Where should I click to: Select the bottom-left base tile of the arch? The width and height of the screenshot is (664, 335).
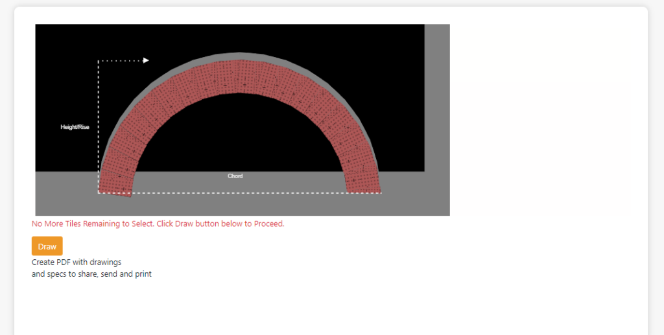tap(116, 183)
